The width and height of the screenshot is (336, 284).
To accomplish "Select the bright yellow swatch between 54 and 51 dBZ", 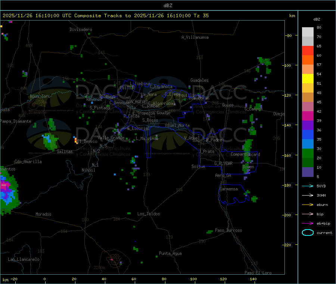I will pyautogui.click(x=308, y=79).
